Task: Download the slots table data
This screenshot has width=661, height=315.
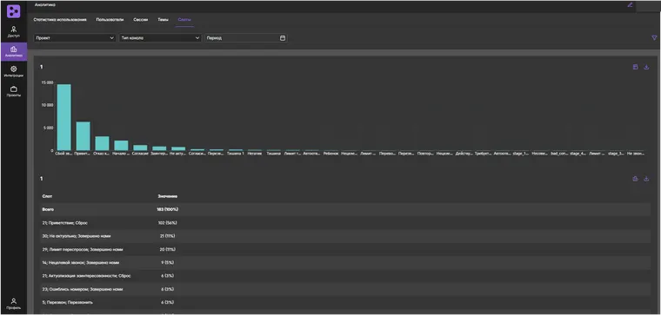Action: [646, 179]
